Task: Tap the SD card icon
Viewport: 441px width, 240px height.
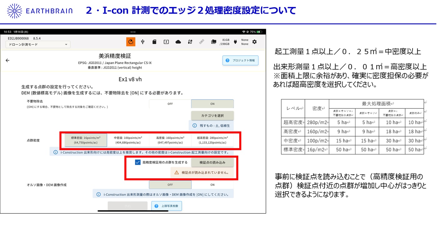Action: tap(154, 42)
